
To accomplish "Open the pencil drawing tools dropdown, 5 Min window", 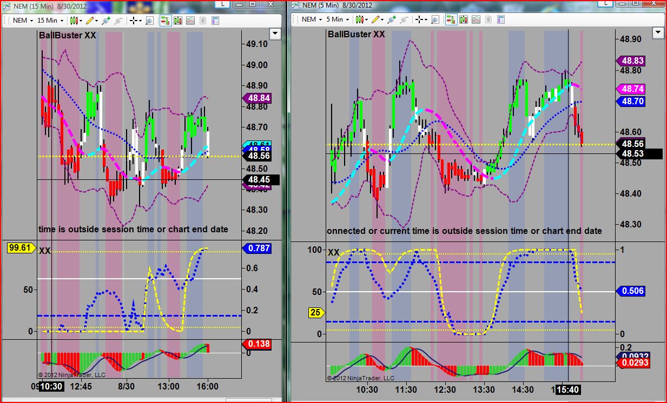I will point(378,19).
